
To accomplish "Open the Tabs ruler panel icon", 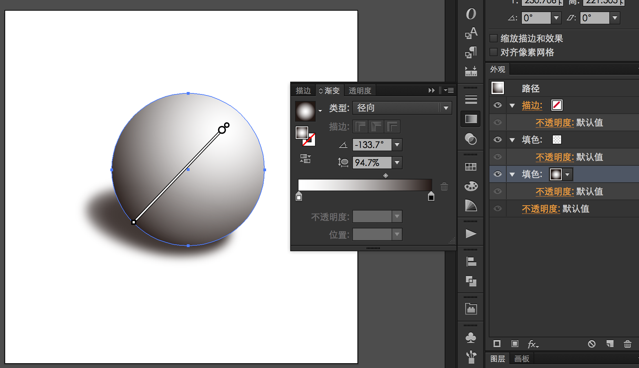I will click(x=471, y=71).
